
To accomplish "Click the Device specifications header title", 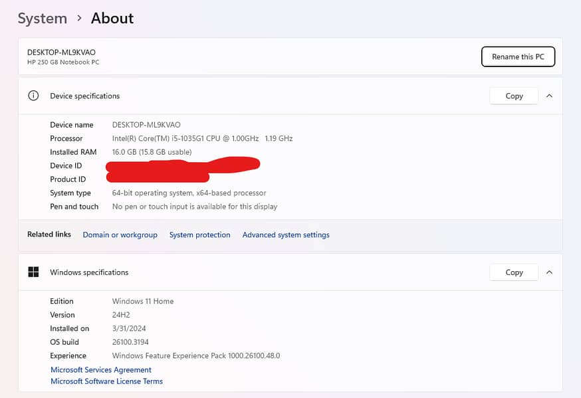I will [x=85, y=96].
